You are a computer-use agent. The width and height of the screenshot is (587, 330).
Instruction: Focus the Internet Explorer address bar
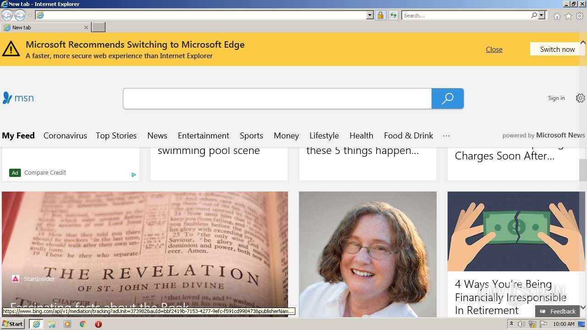(205, 15)
